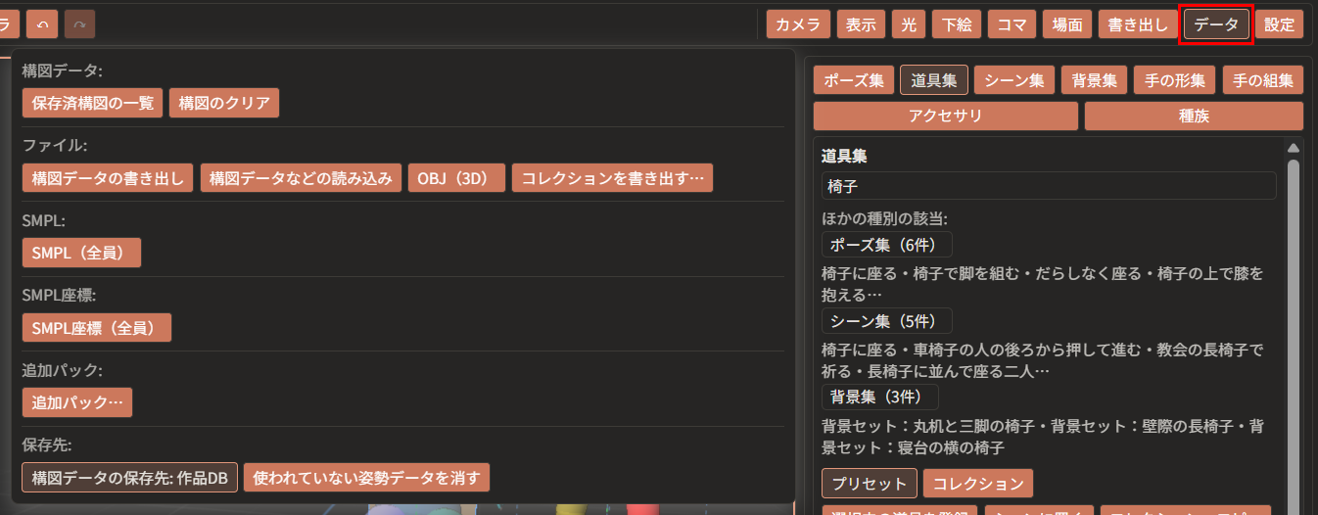Open ポーズ集（6件） matches
Viewport: 1318px width, 515px height.
click(887, 245)
